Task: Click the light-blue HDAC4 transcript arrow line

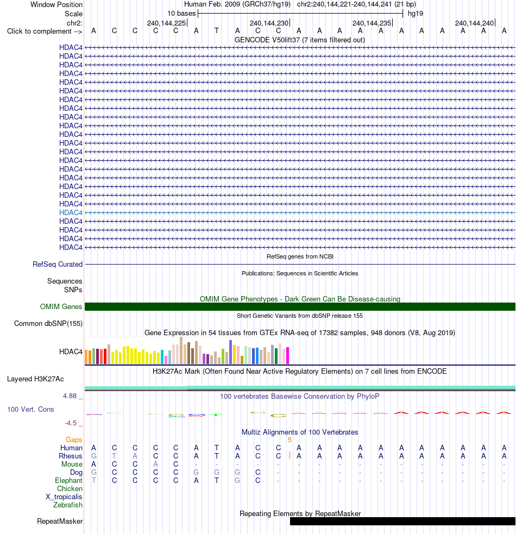Action: click(300, 212)
